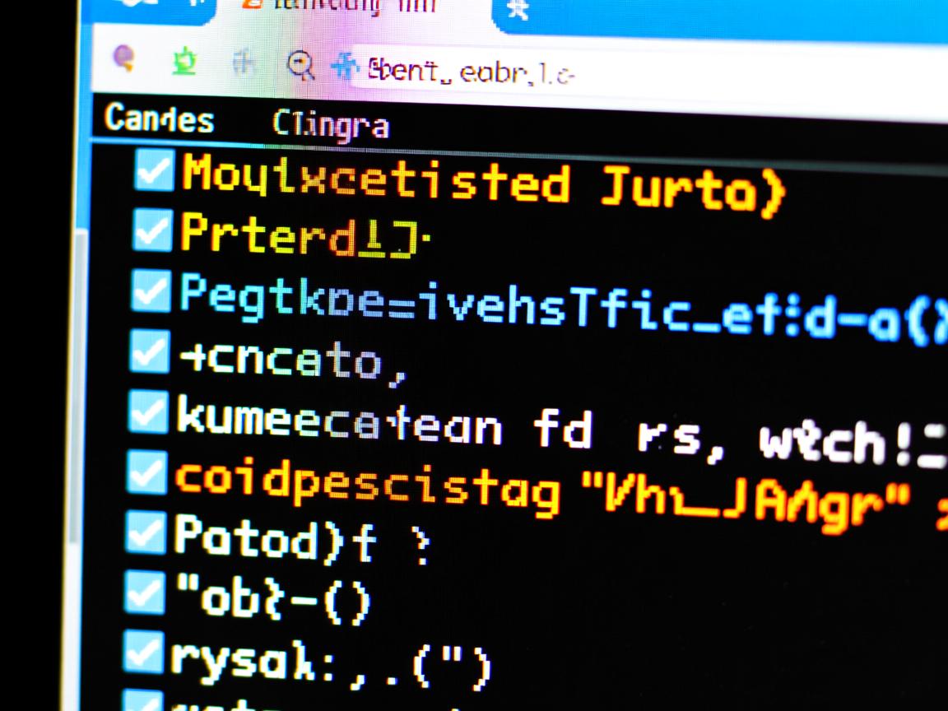Uncheck the "kumeecetean fd" row checkbox
Viewport: 948px width, 711px height.
[x=149, y=413]
